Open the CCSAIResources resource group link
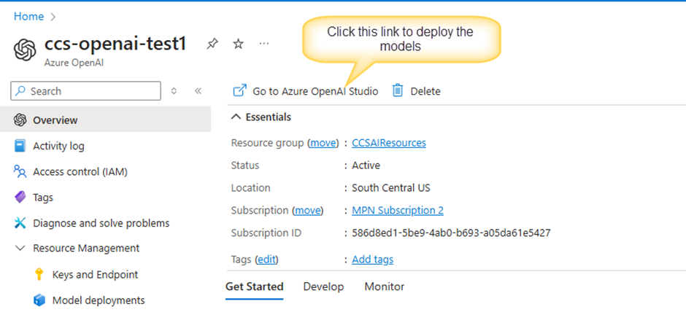This screenshot has width=686, height=312. tap(389, 143)
